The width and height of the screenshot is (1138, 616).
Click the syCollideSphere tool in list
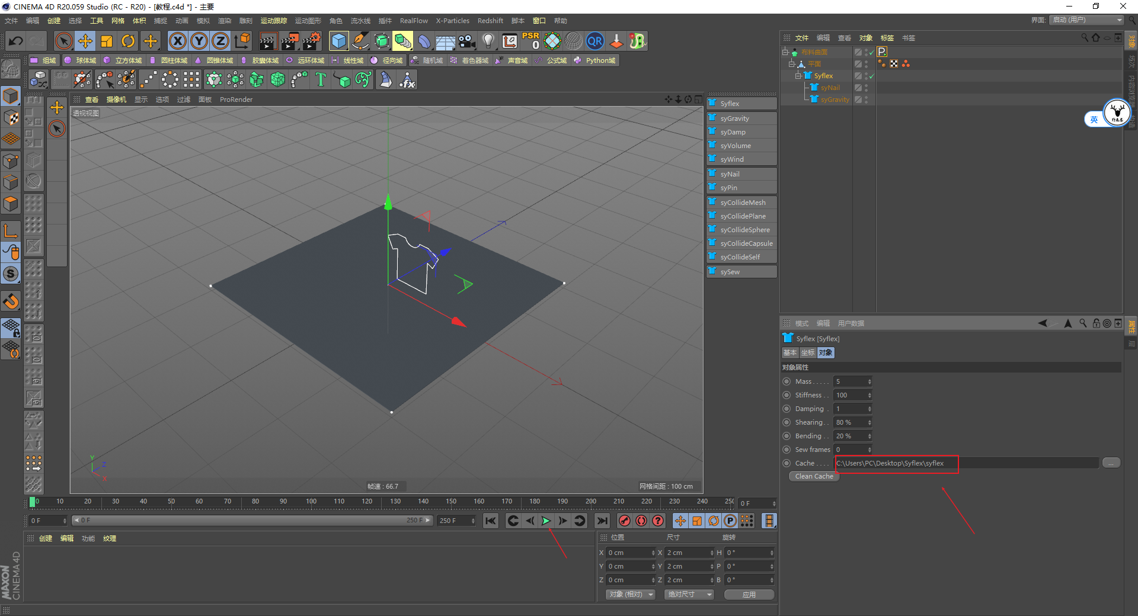click(744, 230)
